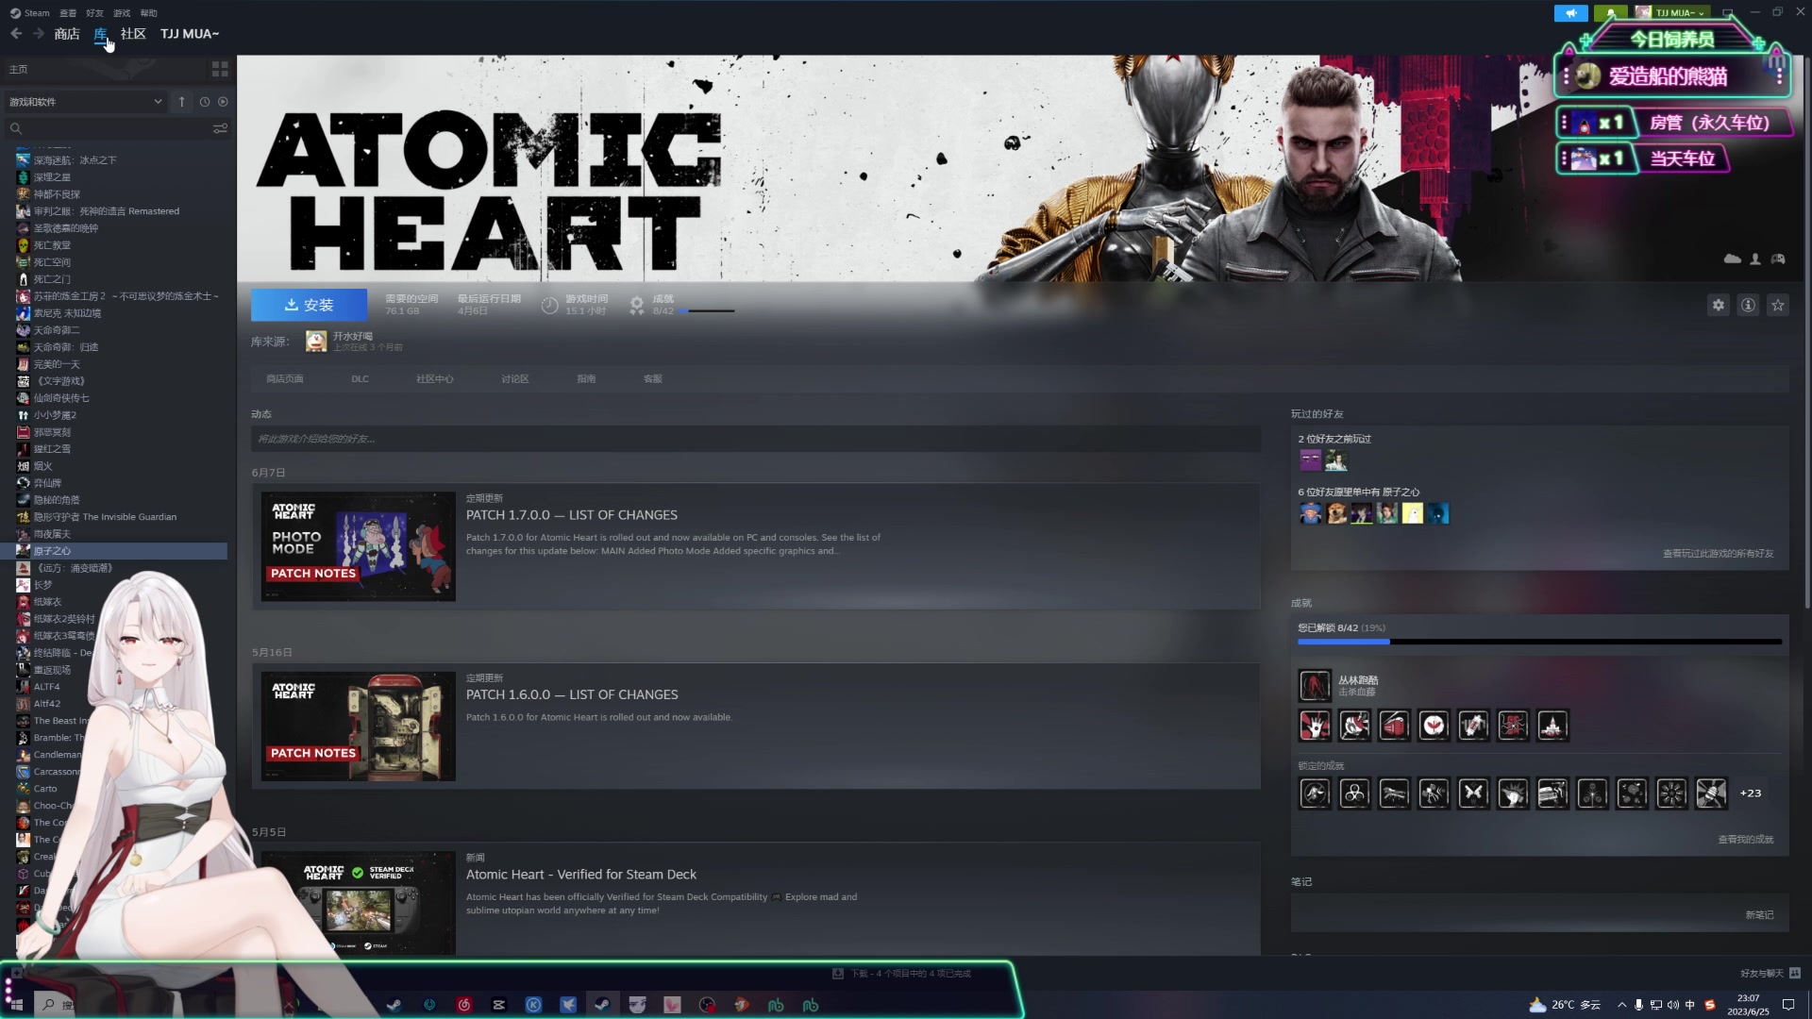Open Atomic Heart Verified for Steam Deck headline
The image size is (1812, 1019).
pyautogui.click(x=581, y=875)
